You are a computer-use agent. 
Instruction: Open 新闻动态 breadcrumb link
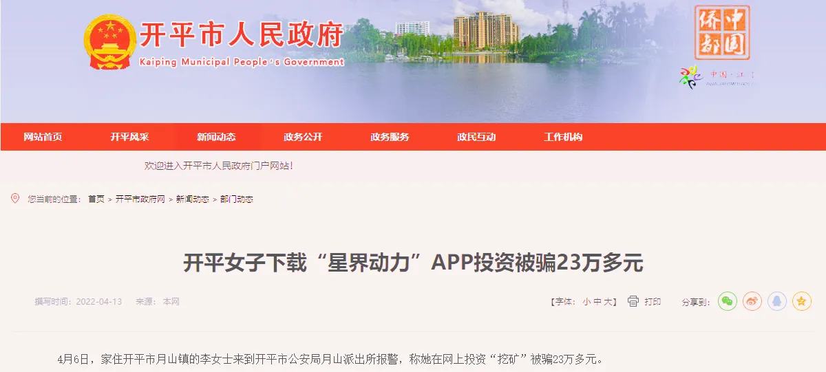[x=193, y=199]
